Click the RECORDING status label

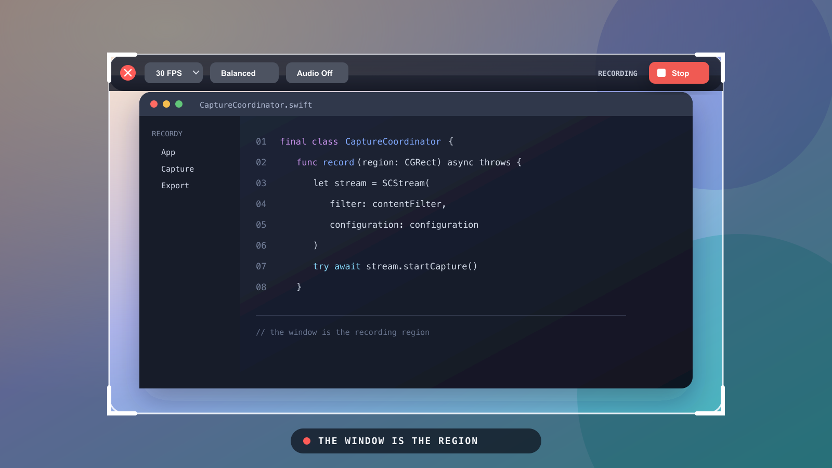618,73
